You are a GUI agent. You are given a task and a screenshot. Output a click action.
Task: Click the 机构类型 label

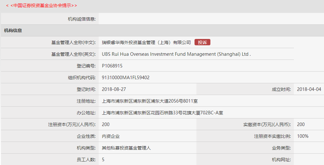86,148
